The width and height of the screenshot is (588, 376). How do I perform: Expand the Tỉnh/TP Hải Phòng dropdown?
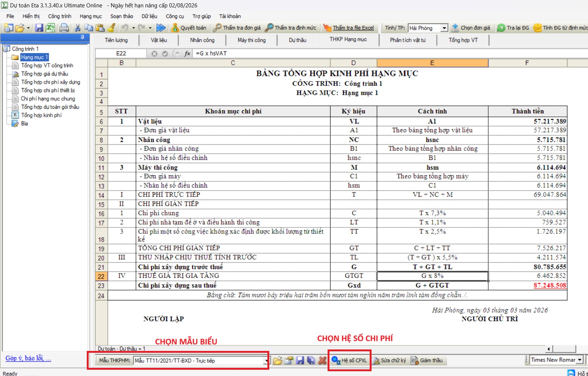tap(444, 28)
